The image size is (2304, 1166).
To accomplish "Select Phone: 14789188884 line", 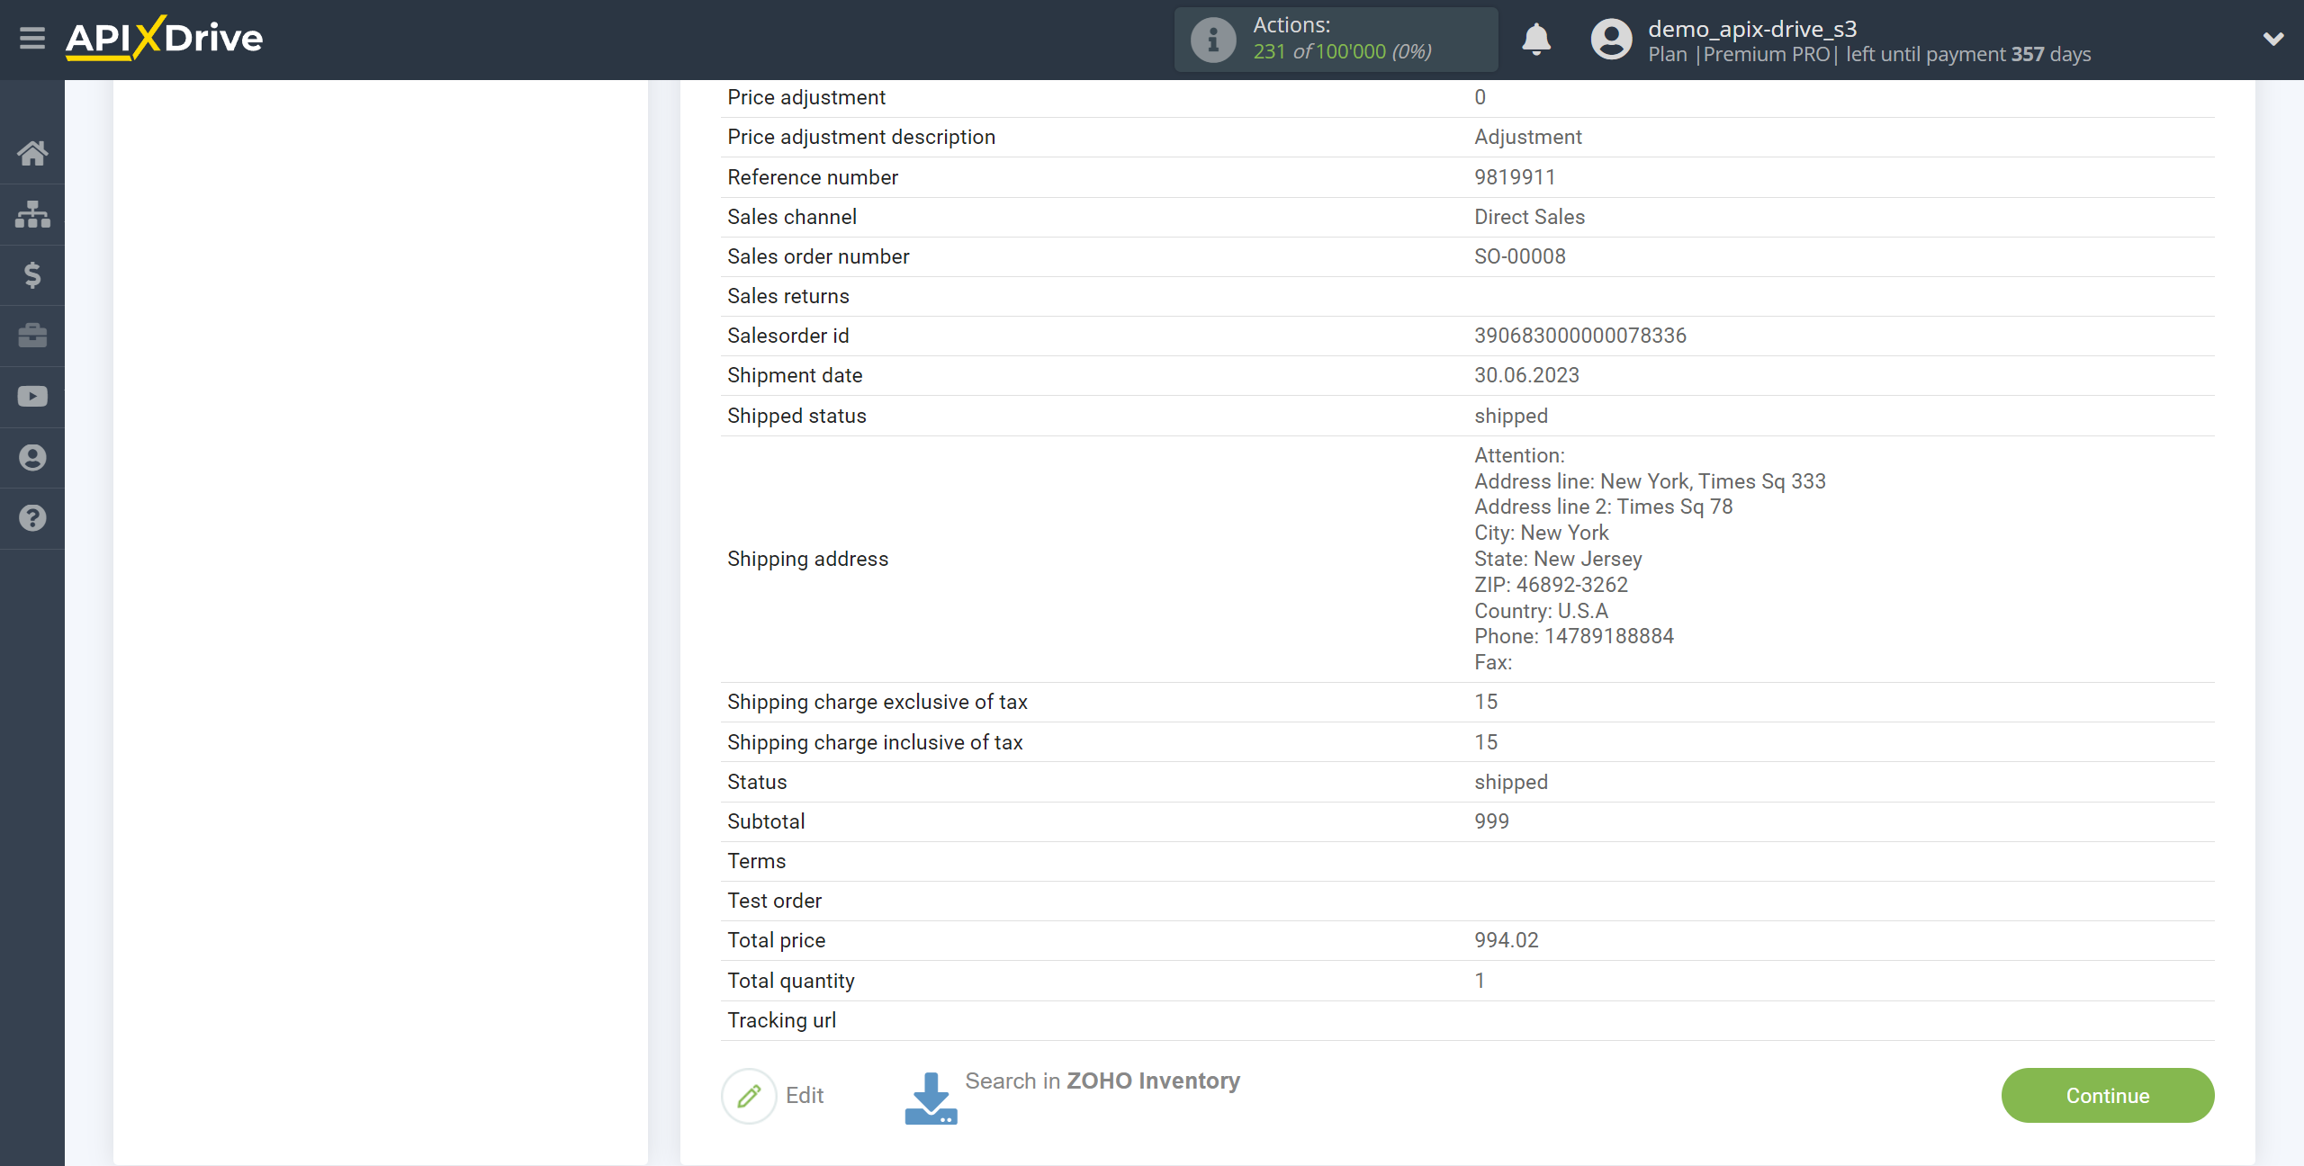I will pyautogui.click(x=1573, y=636).
